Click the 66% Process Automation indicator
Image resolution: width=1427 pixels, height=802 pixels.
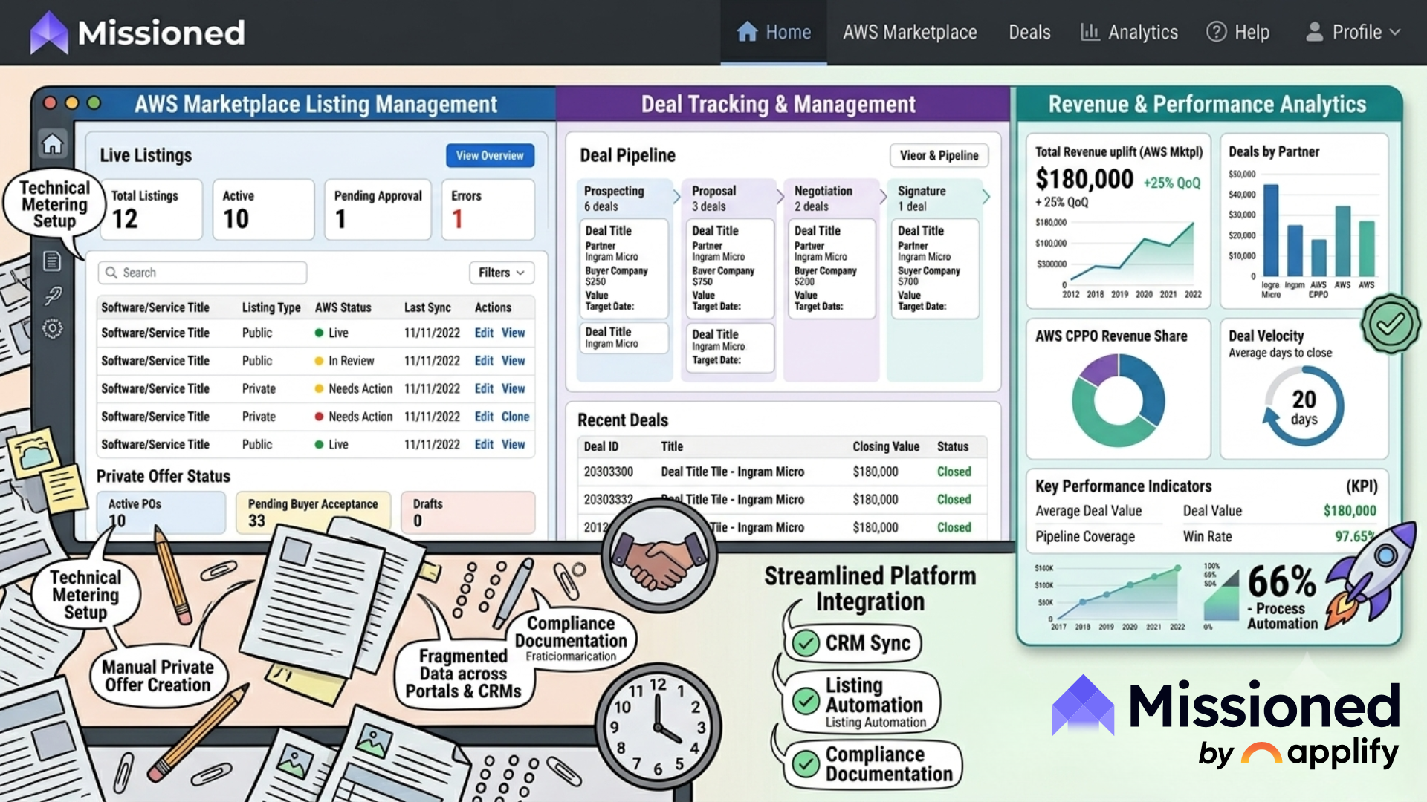[1284, 596]
